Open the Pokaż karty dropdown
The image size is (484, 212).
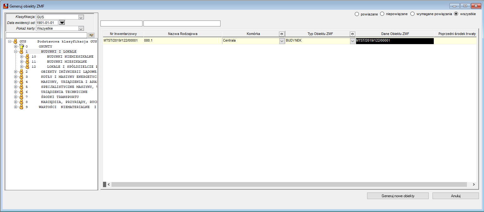coord(81,28)
